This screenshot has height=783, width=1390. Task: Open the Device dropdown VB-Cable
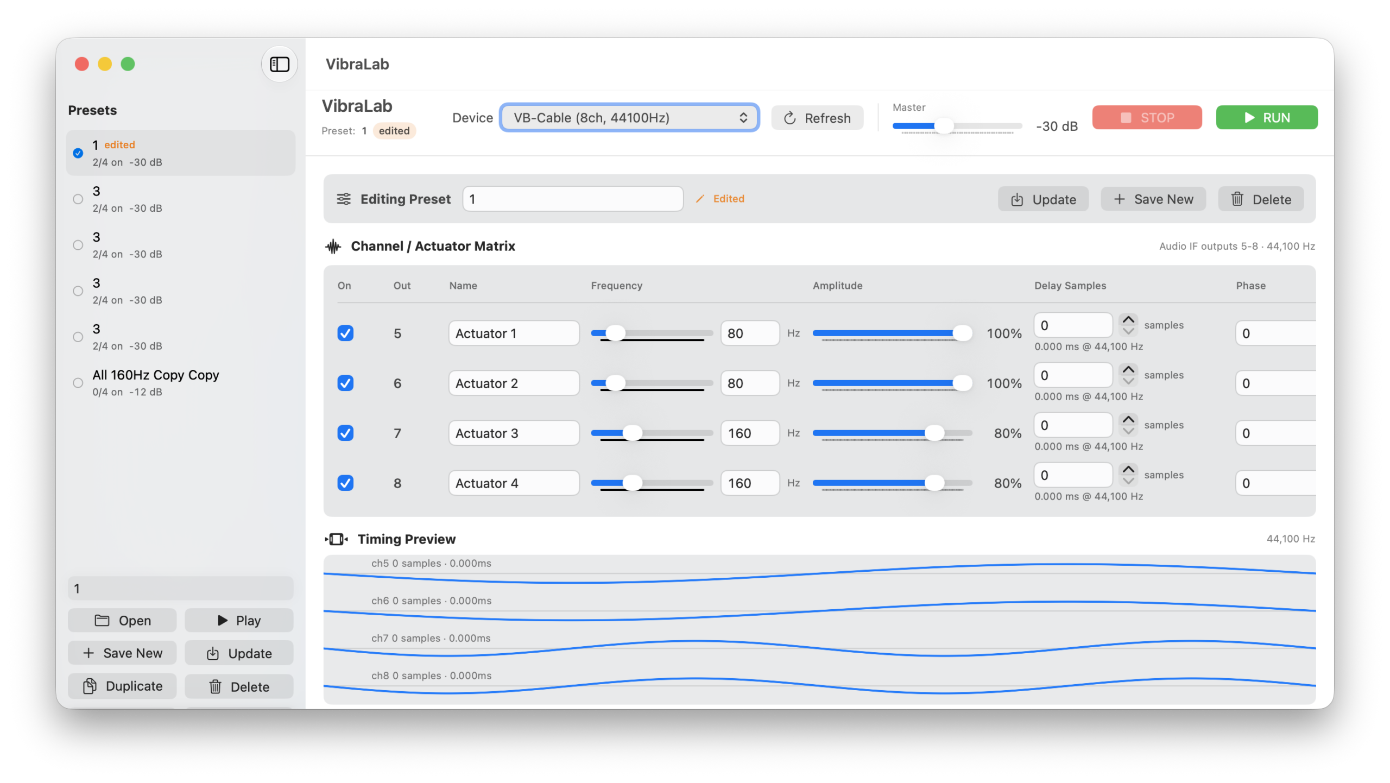click(x=629, y=117)
